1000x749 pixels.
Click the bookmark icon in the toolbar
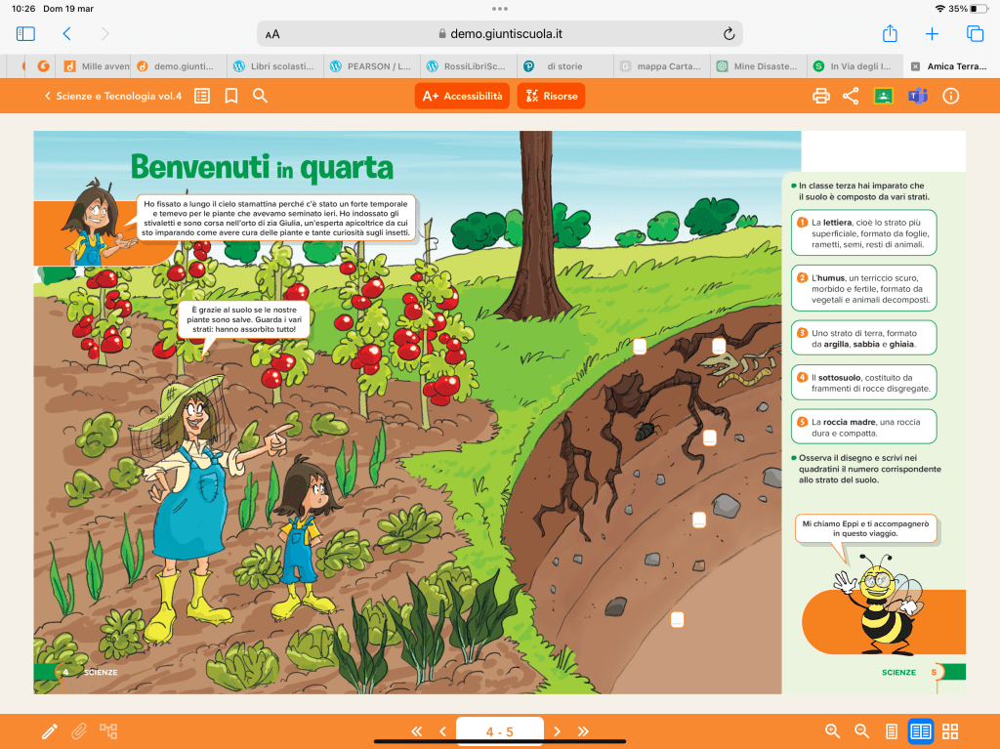click(x=231, y=96)
